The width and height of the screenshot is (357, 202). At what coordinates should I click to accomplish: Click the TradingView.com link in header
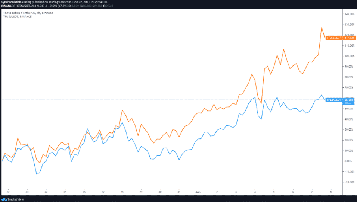[59, 2]
